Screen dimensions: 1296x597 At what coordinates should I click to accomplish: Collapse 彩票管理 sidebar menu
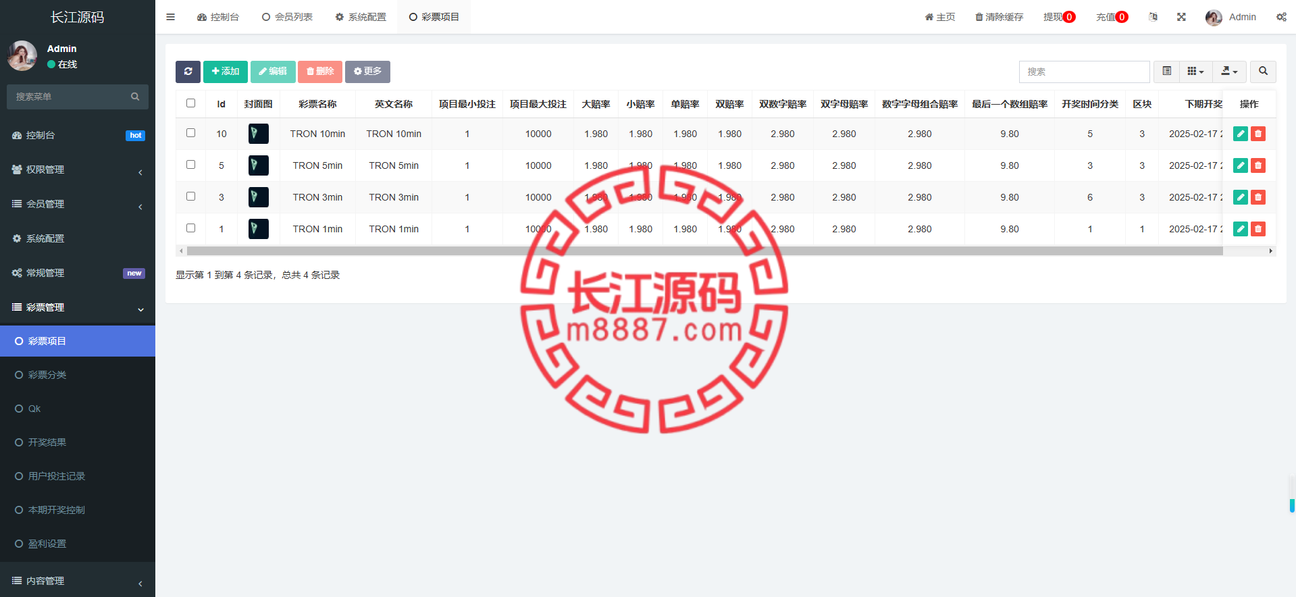78,307
